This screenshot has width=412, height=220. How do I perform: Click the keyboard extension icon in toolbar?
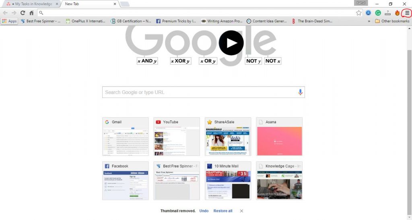387,13
